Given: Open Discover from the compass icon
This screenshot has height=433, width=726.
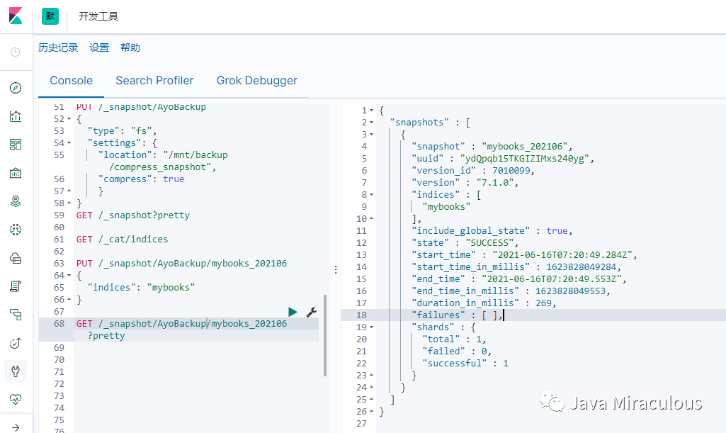Looking at the screenshot, I should tap(16, 88).
